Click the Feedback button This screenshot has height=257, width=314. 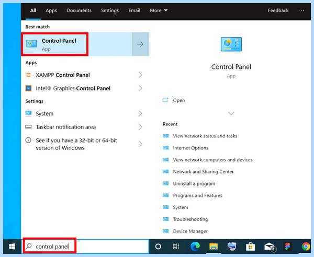tap(278, 10)
